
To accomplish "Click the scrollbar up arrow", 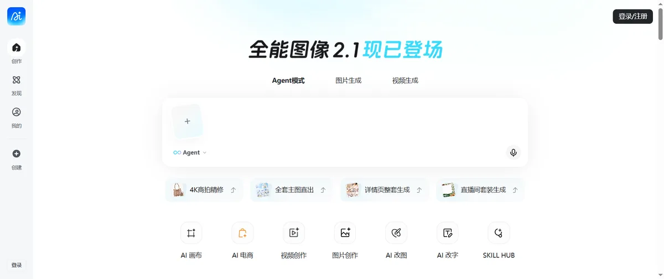I will pos(660,4).
